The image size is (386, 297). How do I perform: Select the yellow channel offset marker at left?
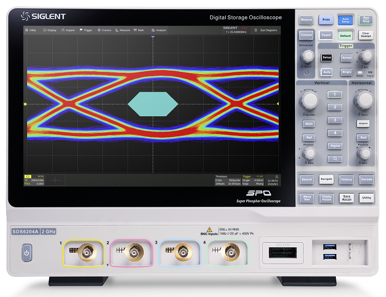coord(25,104)
